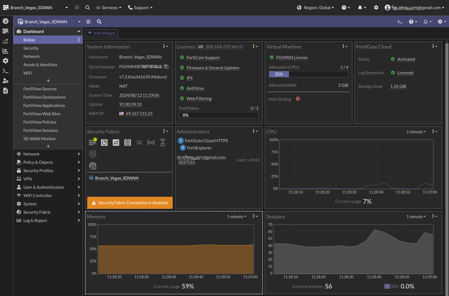Toggle the SPU legend in Sessions chart
The image size is (449, 296).
[387, 286]
